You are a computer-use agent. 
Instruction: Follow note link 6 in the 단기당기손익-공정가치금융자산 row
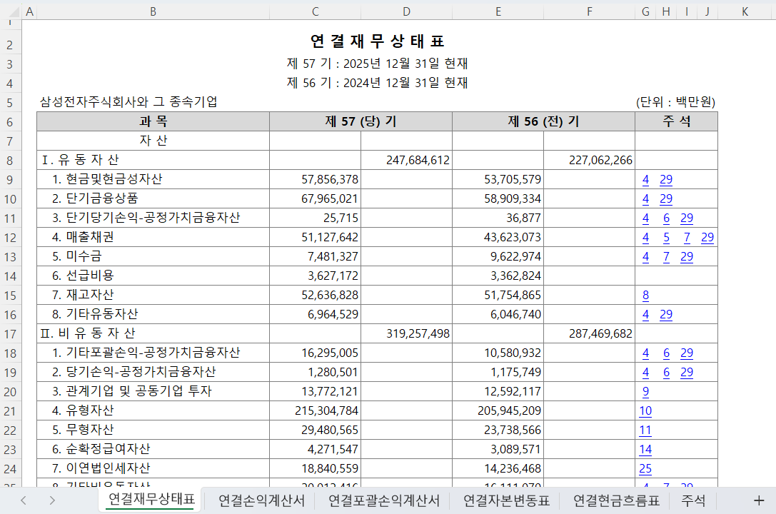[x=666, y=218]
